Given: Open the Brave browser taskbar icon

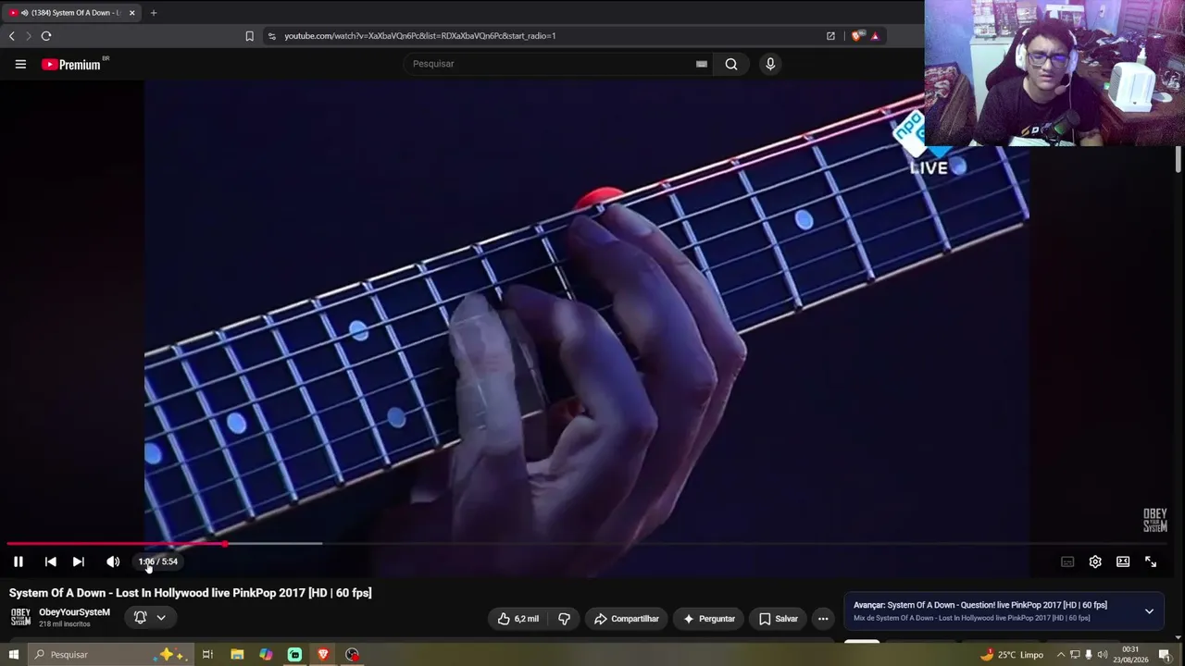Looking at the screenshot, I should point(323,655).
